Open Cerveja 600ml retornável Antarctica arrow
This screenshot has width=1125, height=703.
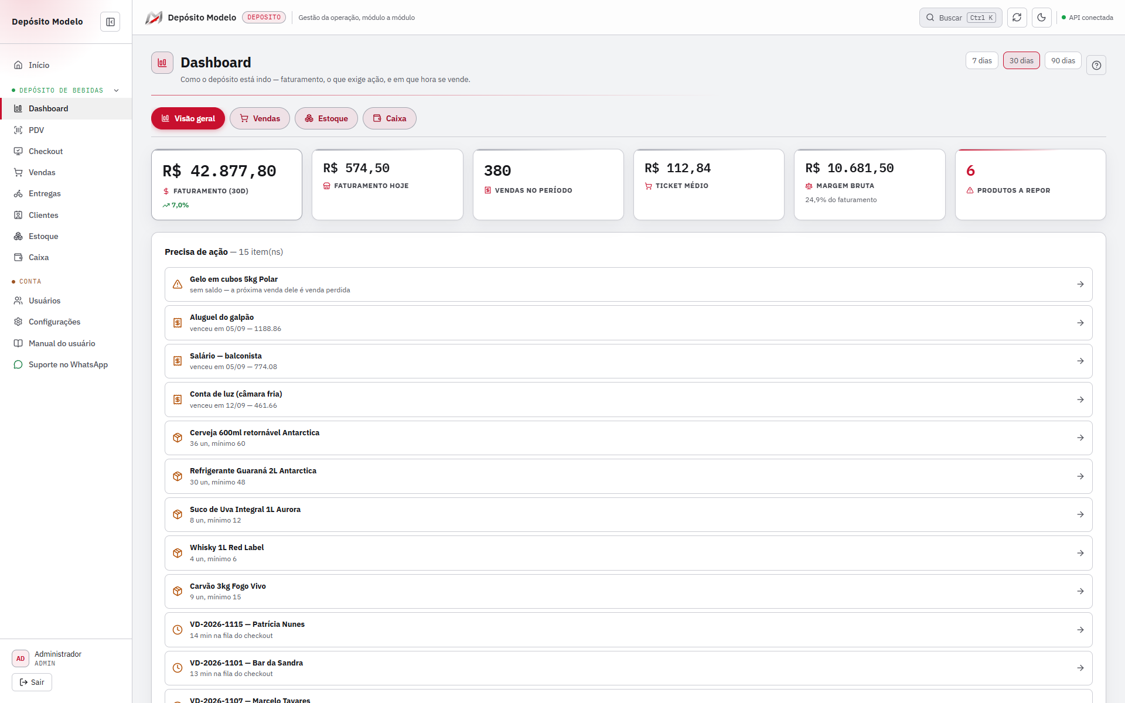pos(1080,438)
